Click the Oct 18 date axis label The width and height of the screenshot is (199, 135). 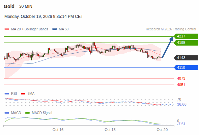click(x=110, y=130)
